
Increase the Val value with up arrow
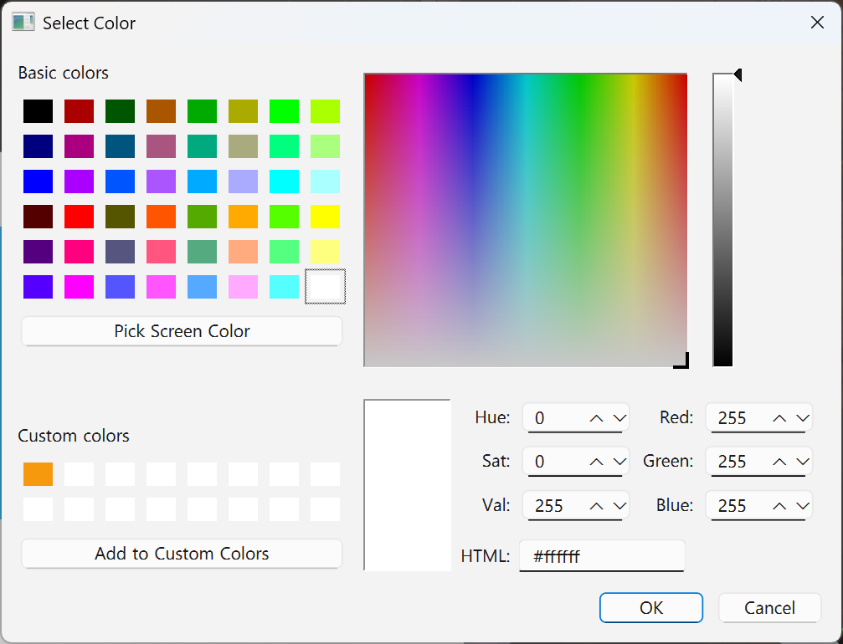(597, 506)
